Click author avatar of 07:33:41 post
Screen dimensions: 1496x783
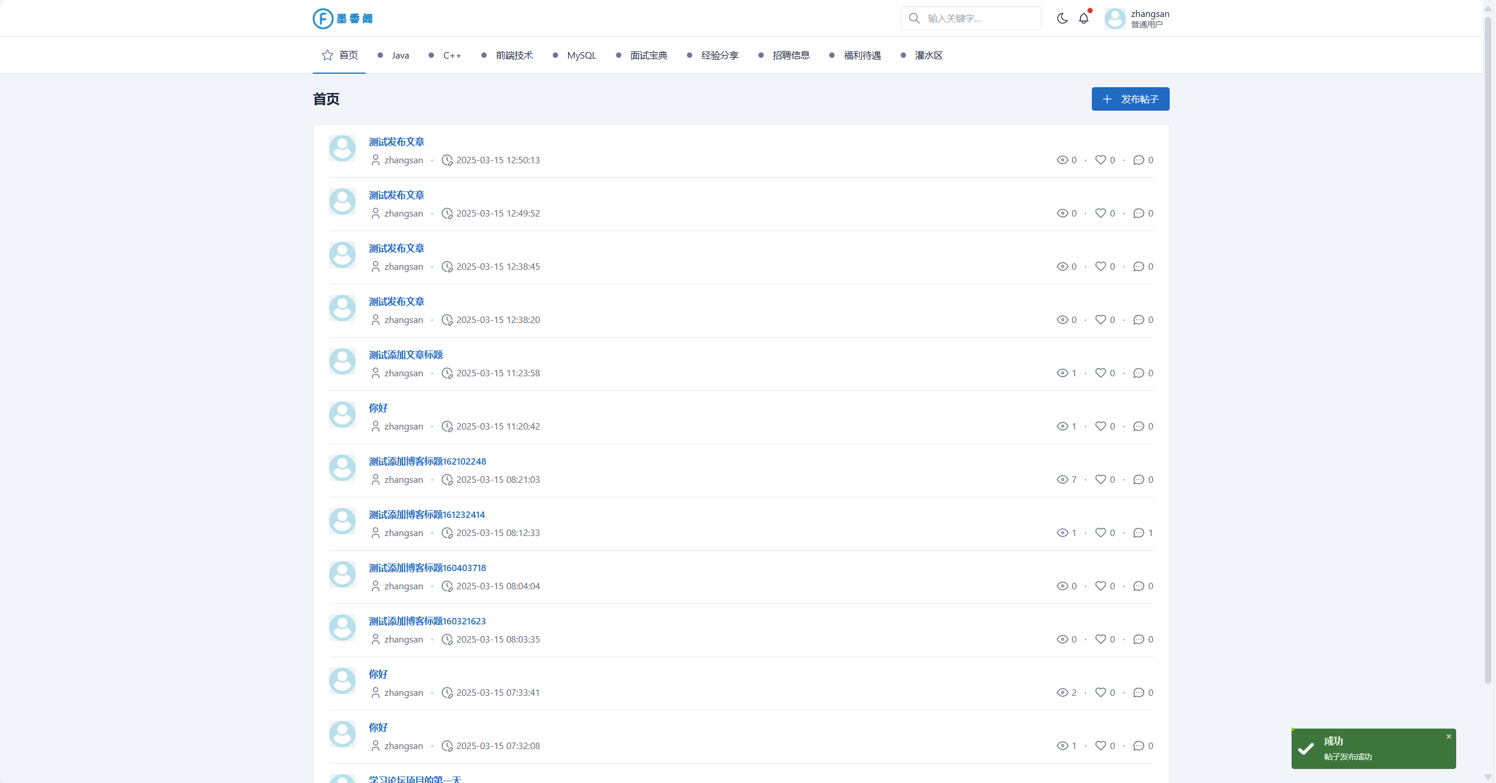click(342, 681)
